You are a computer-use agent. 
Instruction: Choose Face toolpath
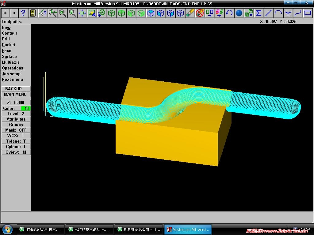click(7, 50)
